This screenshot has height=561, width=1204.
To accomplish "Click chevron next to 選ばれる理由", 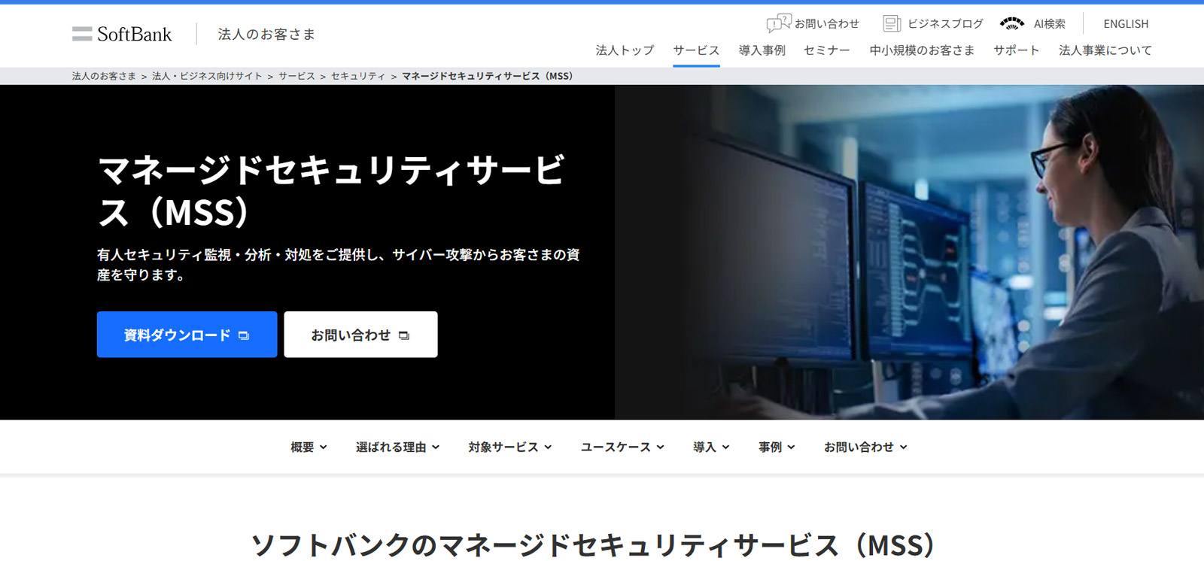I will pos(436,447).
